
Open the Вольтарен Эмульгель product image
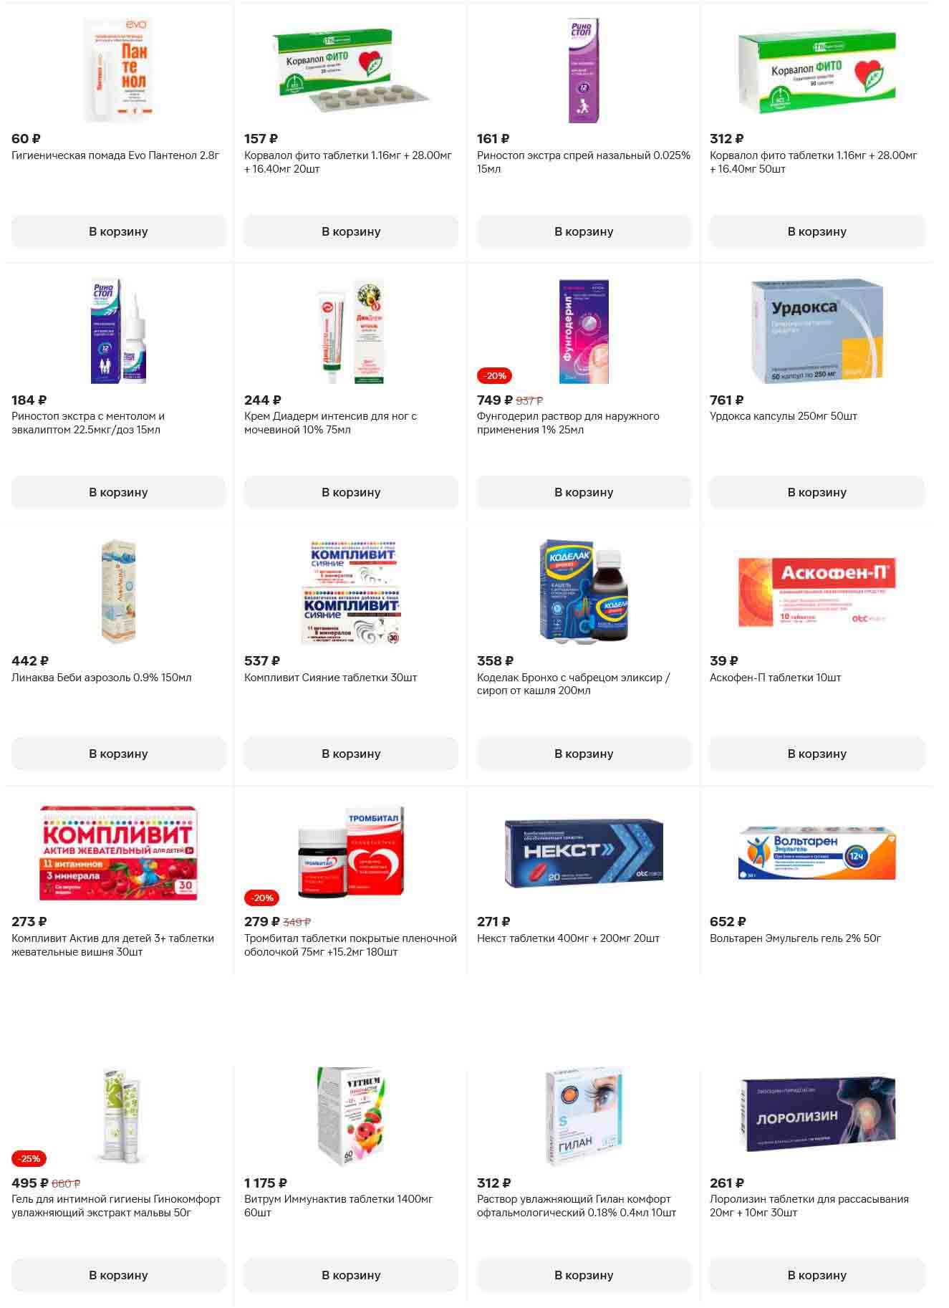[817, 853]
